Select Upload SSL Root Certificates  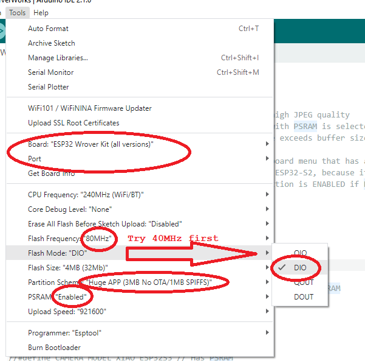[140, 123]
